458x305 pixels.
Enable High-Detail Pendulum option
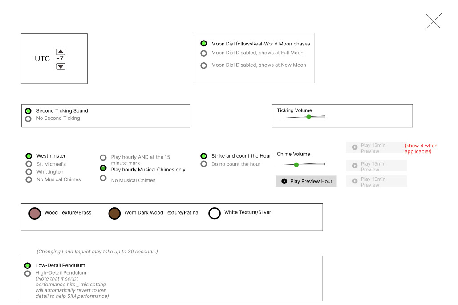[28, 273]
